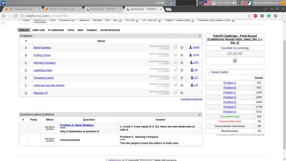Favorite the Cutting Carrot problem star

pos(182,55)
